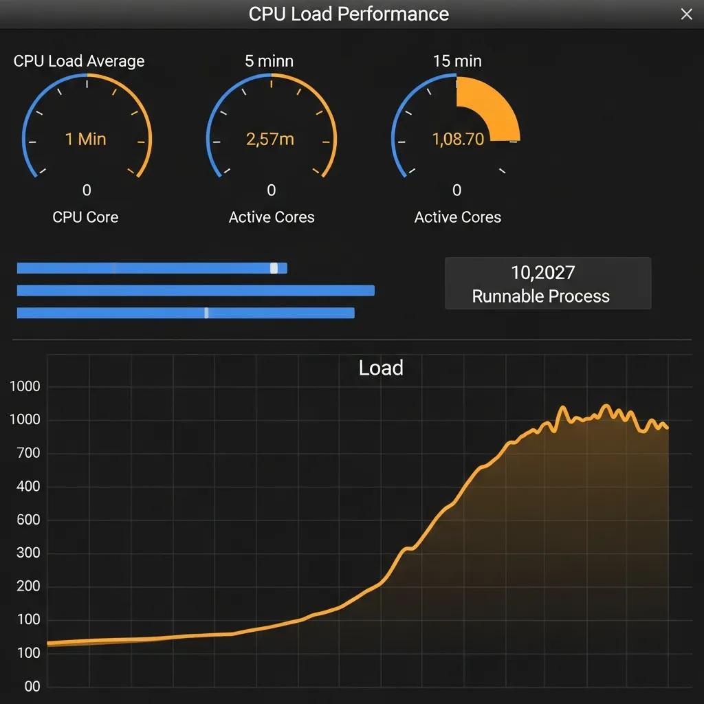The width and height of the screenshot is (704, 704).
Task: Click the Load chart tab heading
Action: [x=380, y=368]
